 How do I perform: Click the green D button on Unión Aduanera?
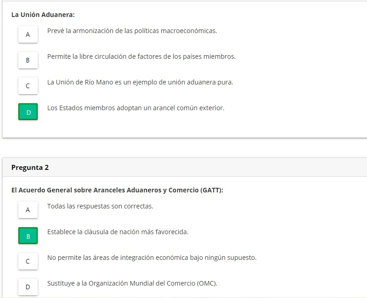tap(28, 112)
